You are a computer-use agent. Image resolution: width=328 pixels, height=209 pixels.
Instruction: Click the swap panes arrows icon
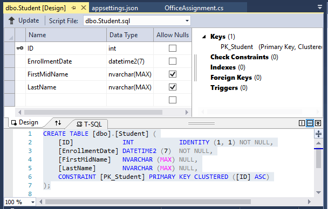[58, 123]
